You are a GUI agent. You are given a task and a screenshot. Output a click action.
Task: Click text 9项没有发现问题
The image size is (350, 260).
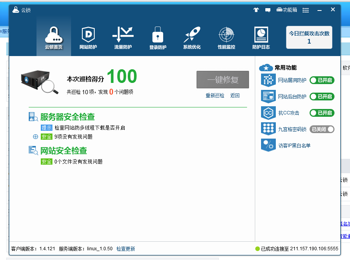(x=73, y=137)
